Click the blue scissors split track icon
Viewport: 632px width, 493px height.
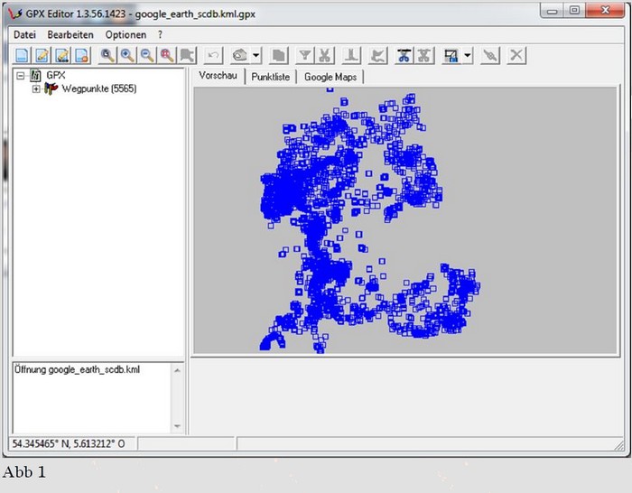(404, 56)
